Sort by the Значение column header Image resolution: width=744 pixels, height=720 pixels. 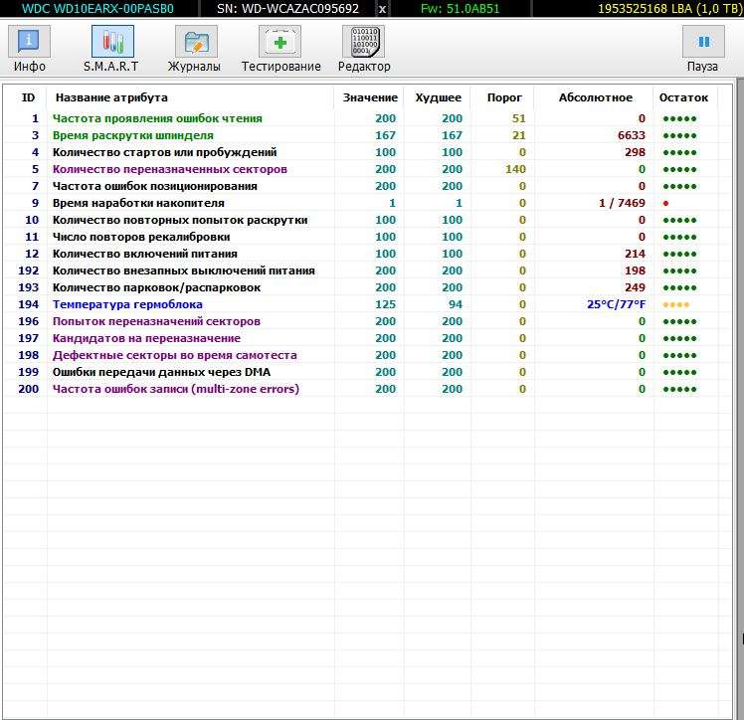(x=370, y=97)
